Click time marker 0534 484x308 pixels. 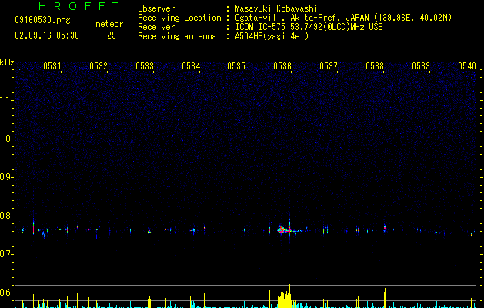coord(191,66)
